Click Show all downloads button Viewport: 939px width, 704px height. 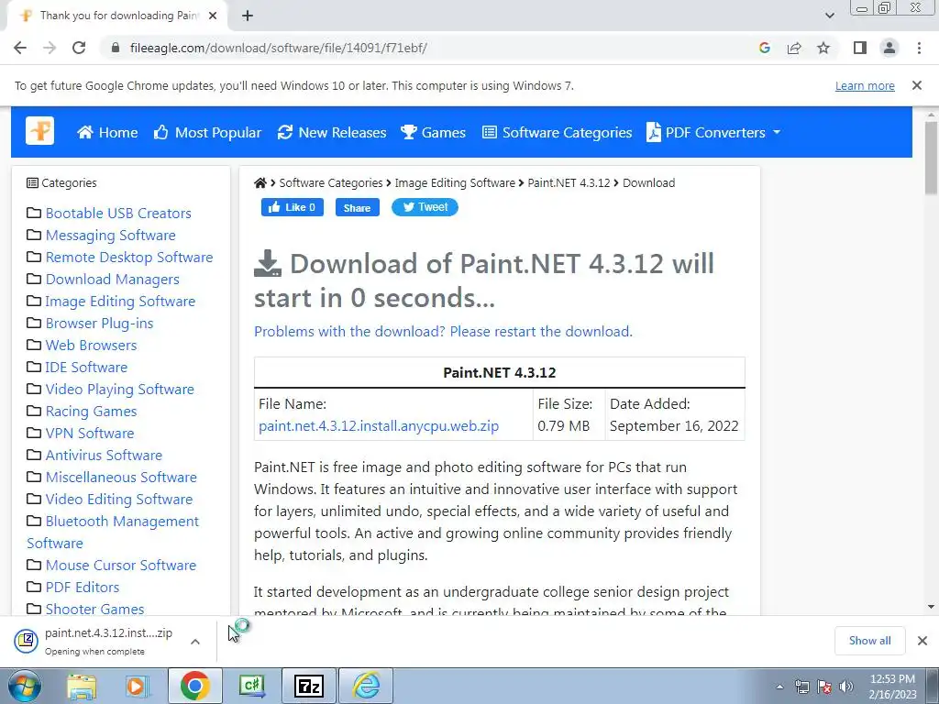pyautogui.click(x=869, y=641)
